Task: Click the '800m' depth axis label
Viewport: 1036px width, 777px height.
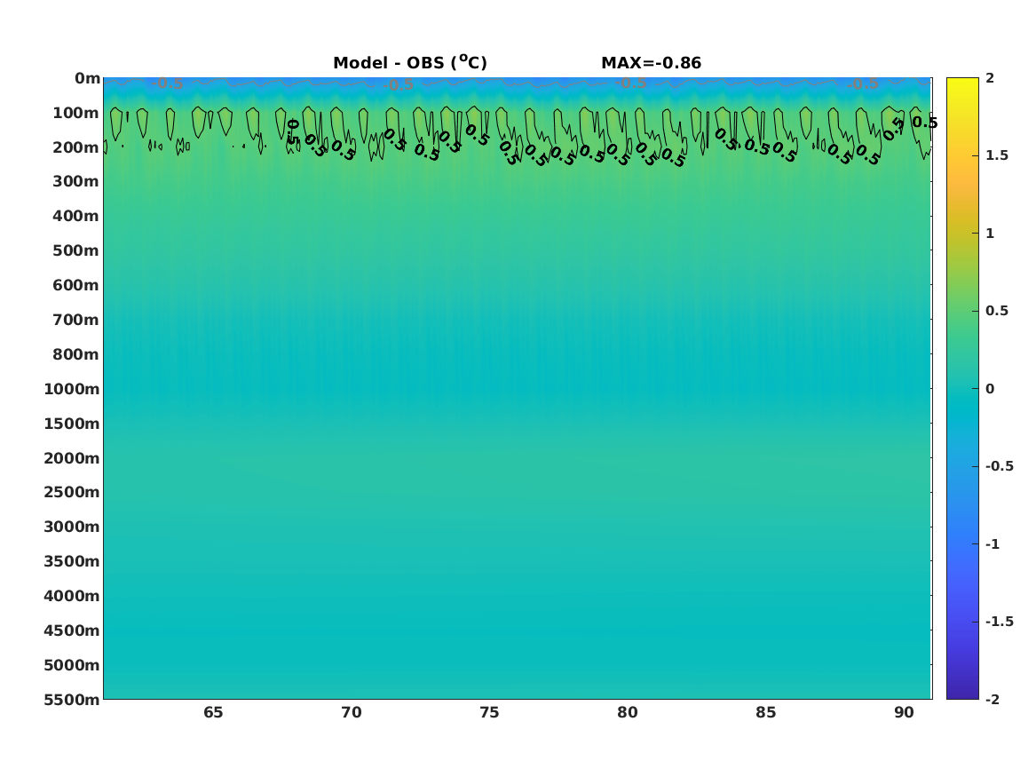Action: pos(76,354)
